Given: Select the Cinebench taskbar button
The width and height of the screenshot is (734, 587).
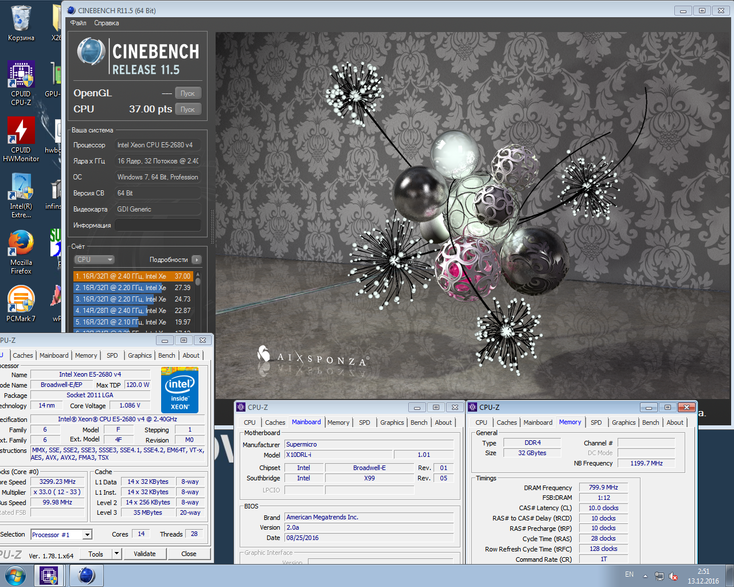Looking at the screenshot, I should 86,576.
